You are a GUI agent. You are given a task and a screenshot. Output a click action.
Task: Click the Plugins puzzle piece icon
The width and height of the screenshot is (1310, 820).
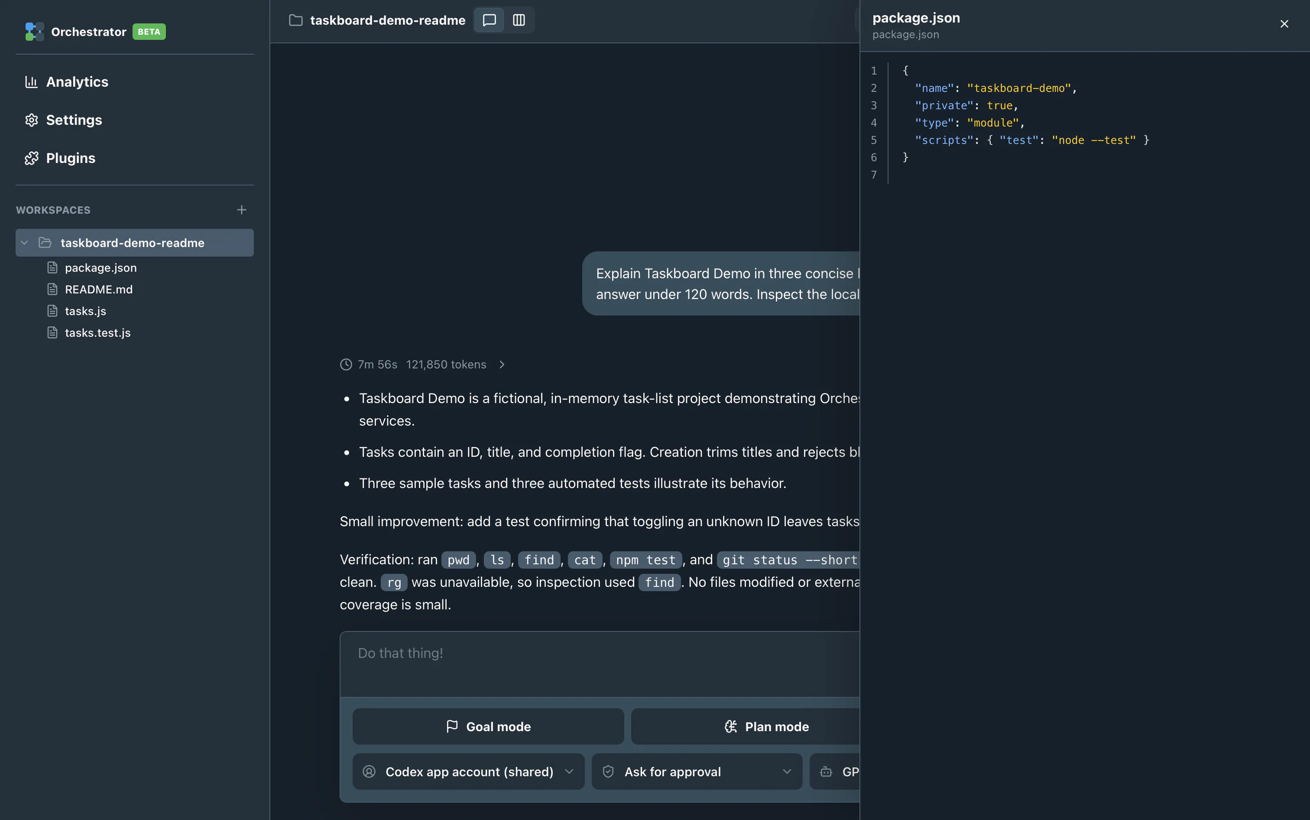coord(32,158)
